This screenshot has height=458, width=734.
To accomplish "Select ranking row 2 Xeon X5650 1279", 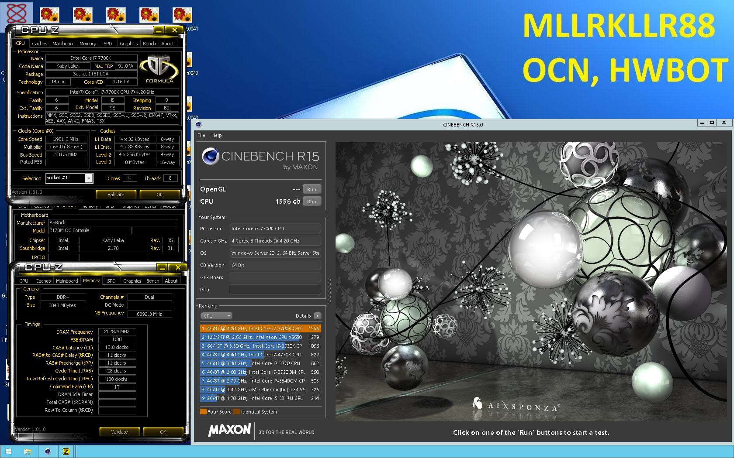I will (260, 337).
